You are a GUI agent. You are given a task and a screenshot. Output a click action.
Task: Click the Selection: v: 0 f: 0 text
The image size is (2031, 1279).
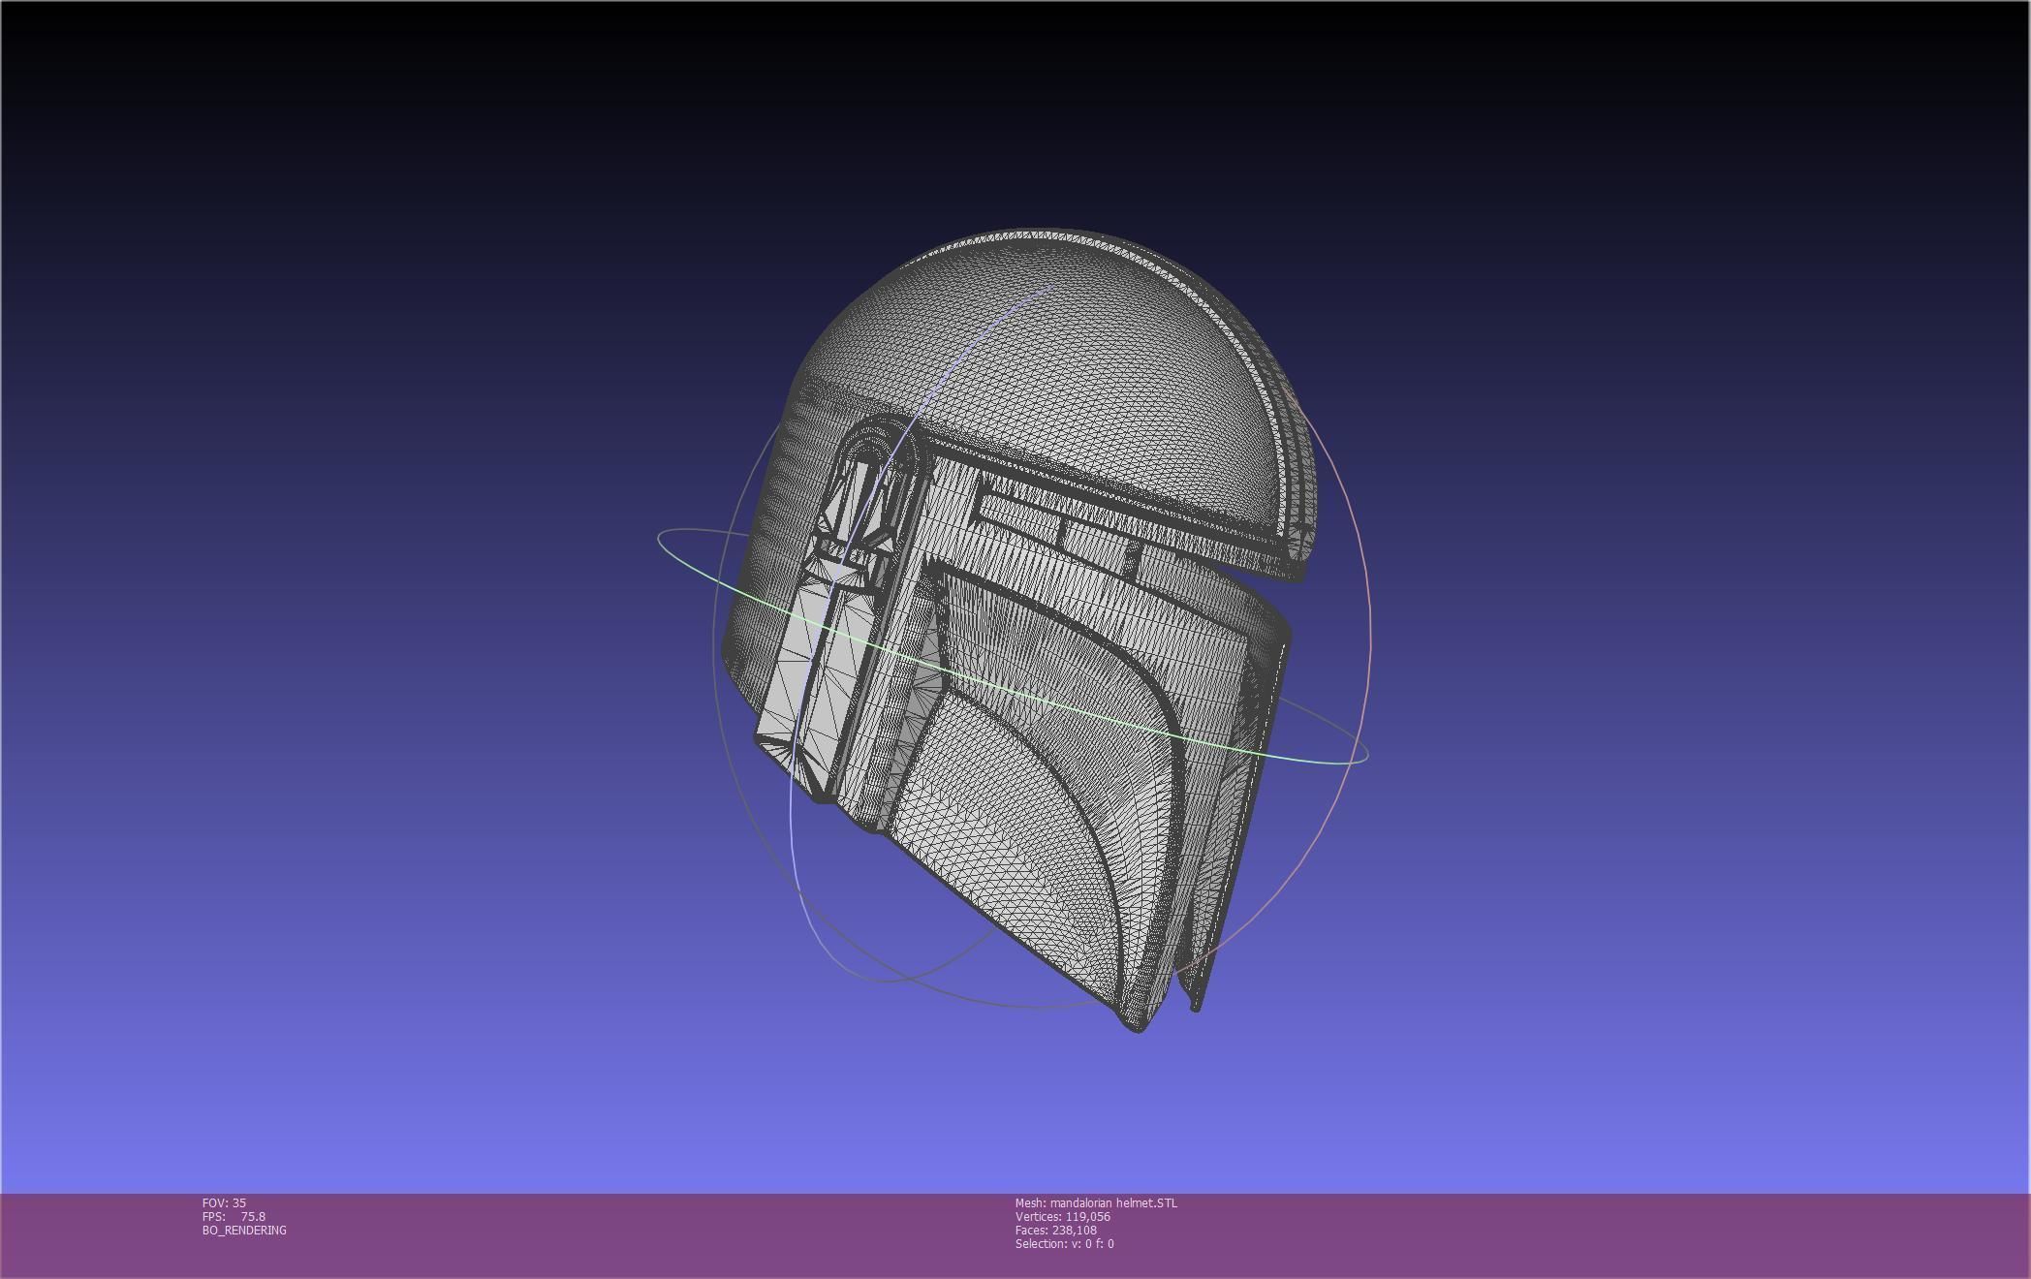(x=1064, y=1243)
